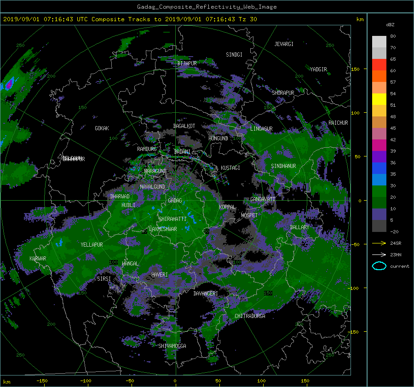Pick the slate purple 5-10 dBZ legend swatch
414x387 pixels.
(x=379, y=214)
